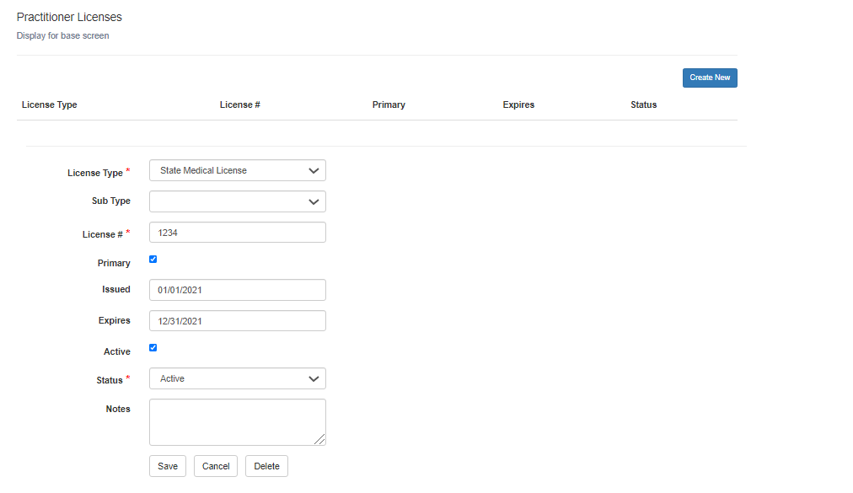853x493 pixels.
Task: Open the Status dropdown showing Active
Action: [237, 378]
